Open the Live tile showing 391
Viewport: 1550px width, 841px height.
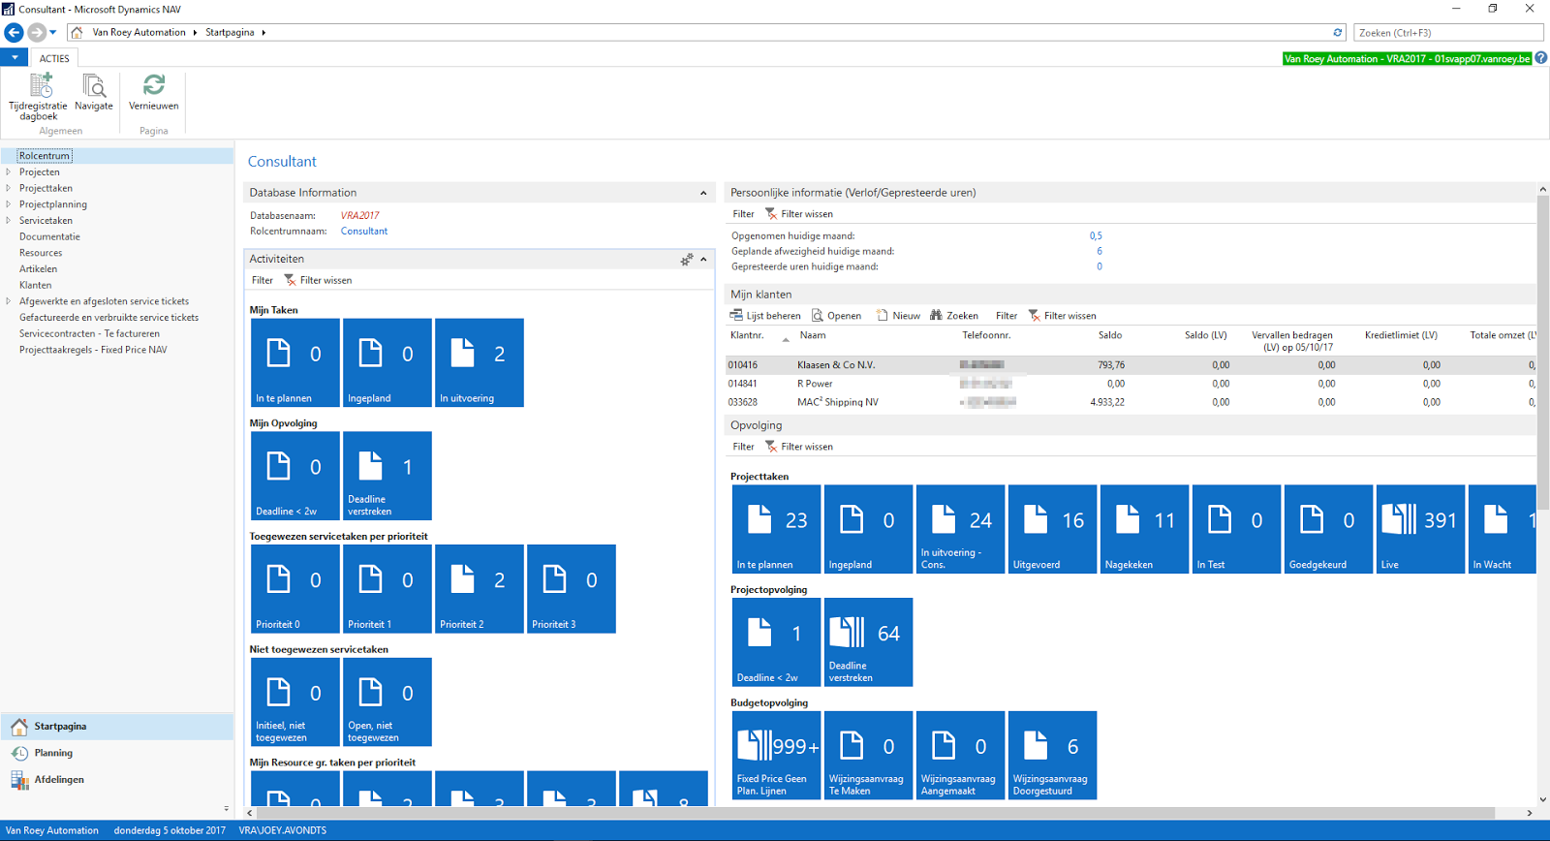(x=1421, y=529)
